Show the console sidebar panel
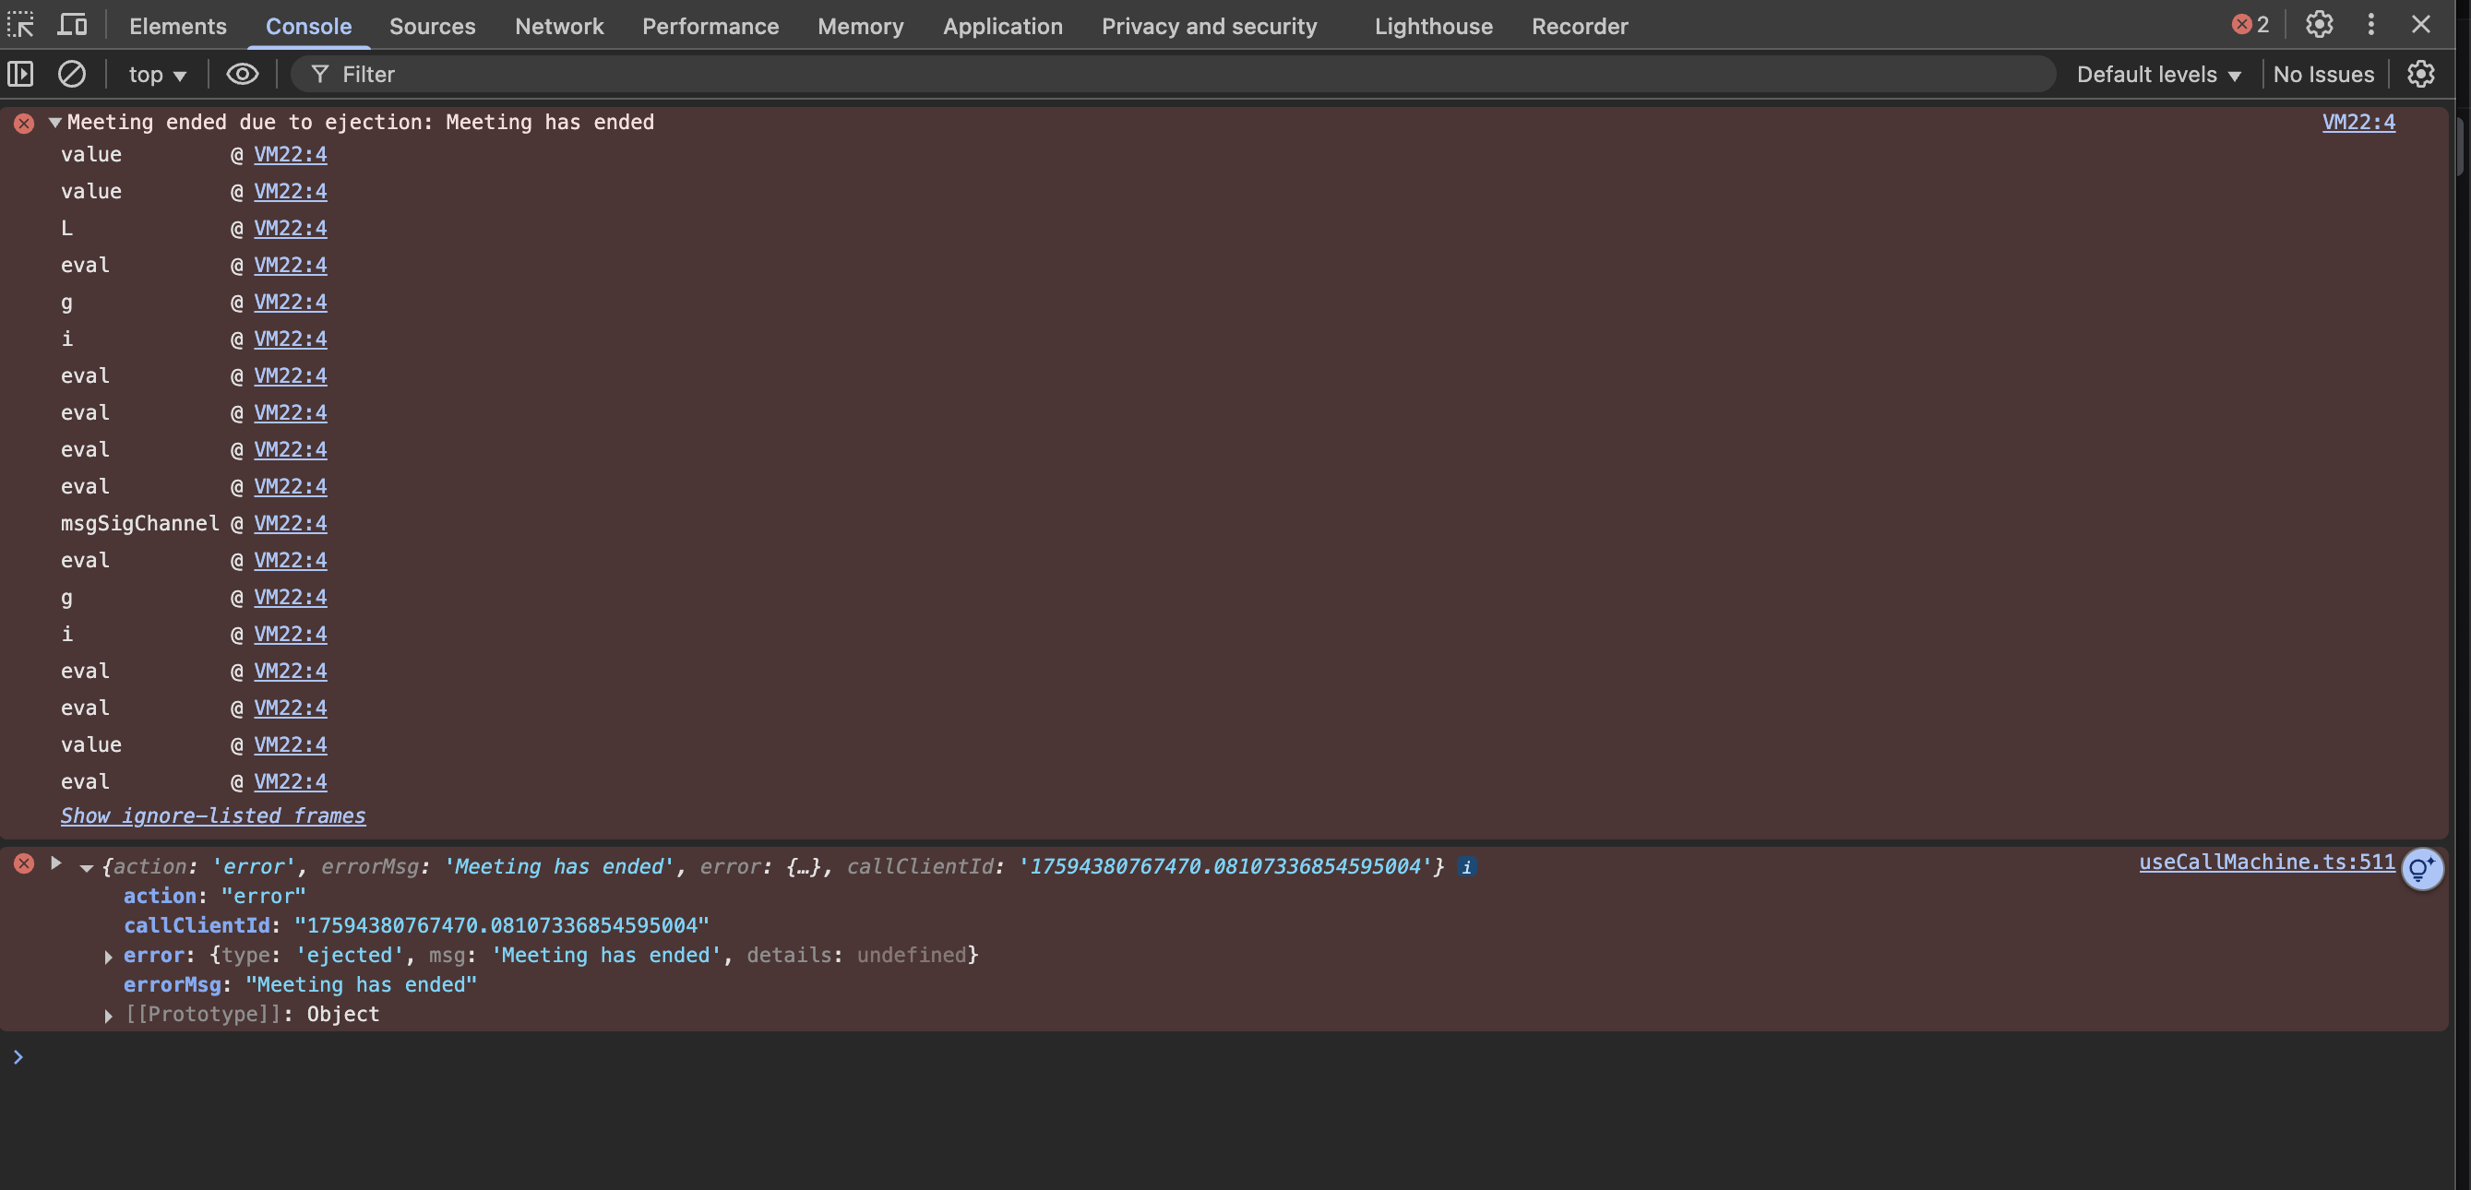The image size is (2471, 1190). [20, 74]
